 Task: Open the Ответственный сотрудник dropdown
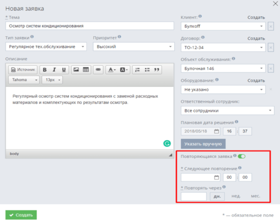click(x=228, y=111)
